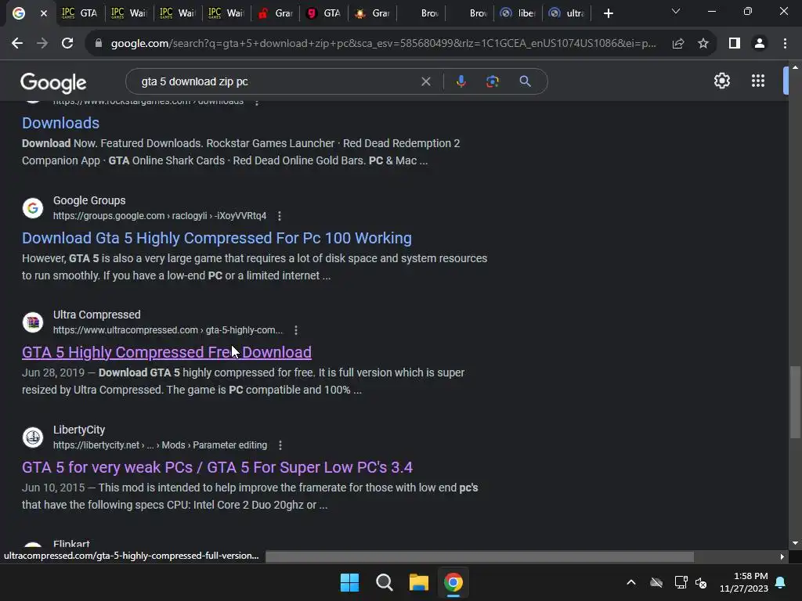The height and width of the screenshot is (601, 802).
Task: Open the Windows Start menu
Action: [x=350, y=582]
